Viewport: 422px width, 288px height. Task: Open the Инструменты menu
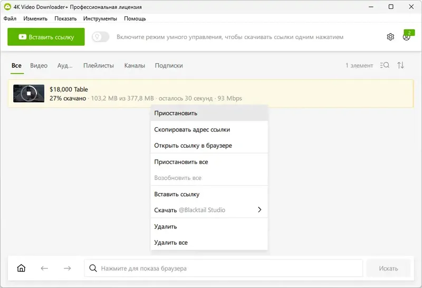[x=100, y=18]
